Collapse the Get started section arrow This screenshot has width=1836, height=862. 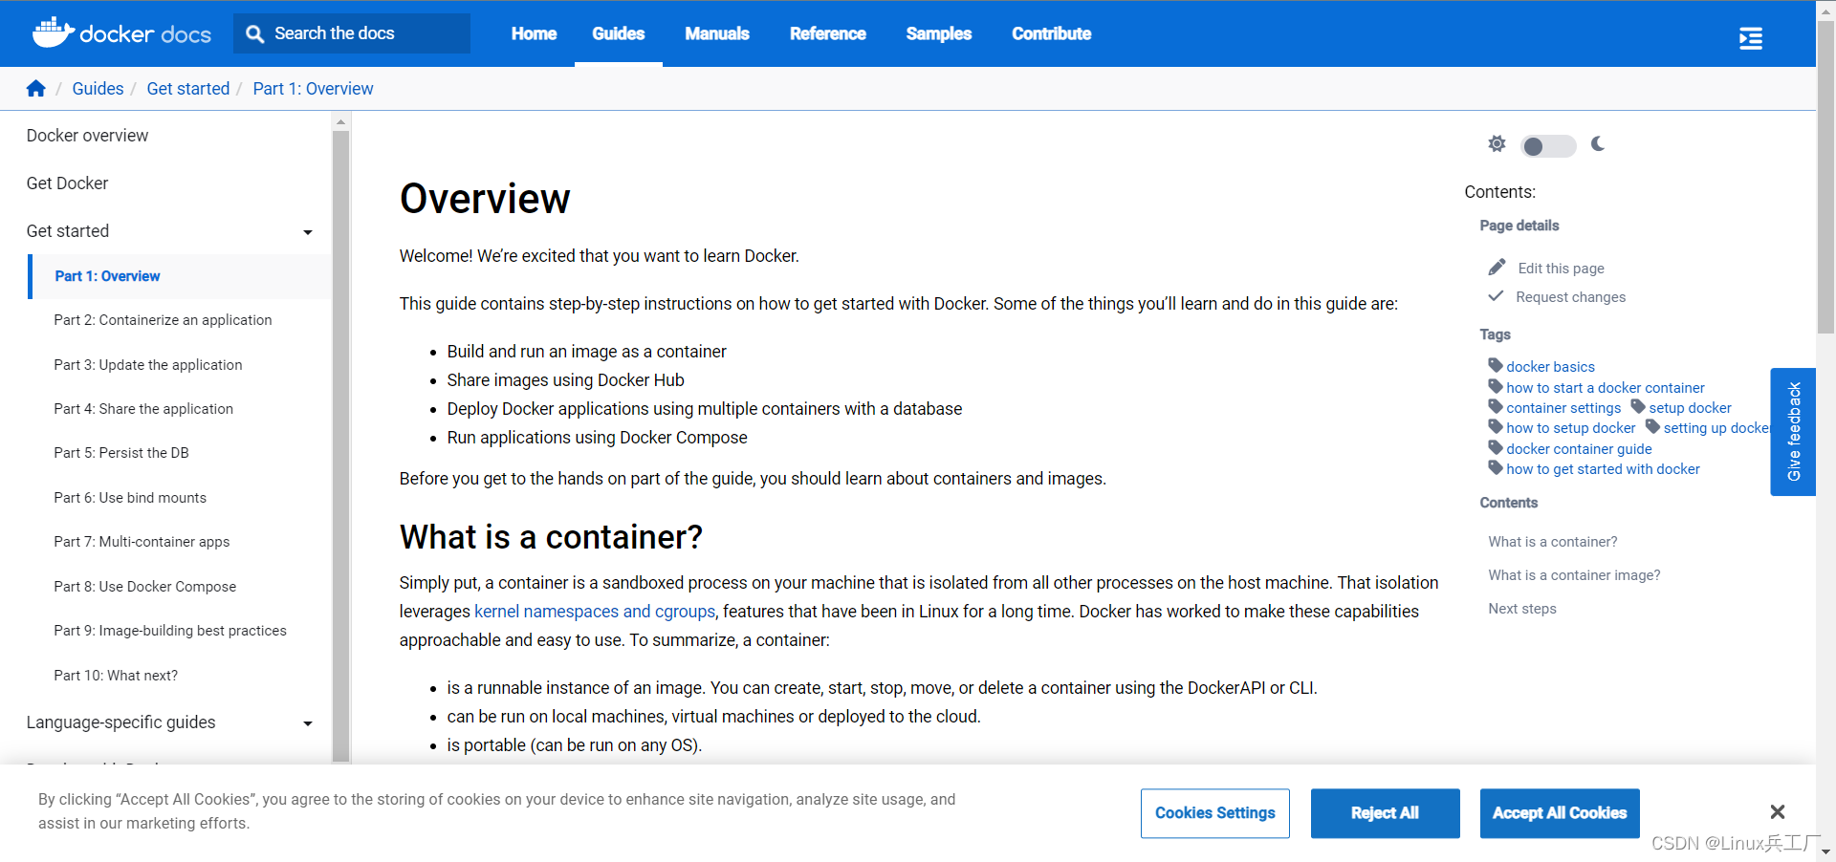click(308, 232)
